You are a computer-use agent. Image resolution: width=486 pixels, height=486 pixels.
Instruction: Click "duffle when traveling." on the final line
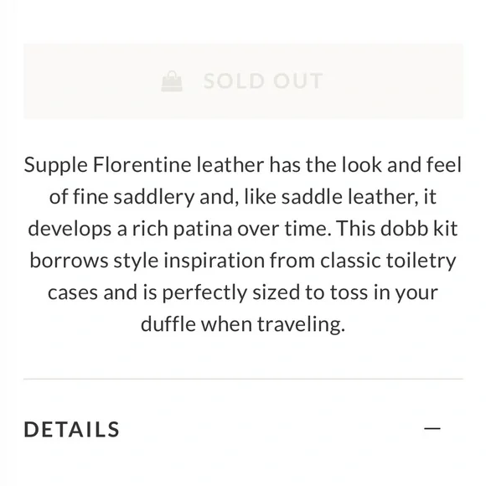click(x=243, y=325)
